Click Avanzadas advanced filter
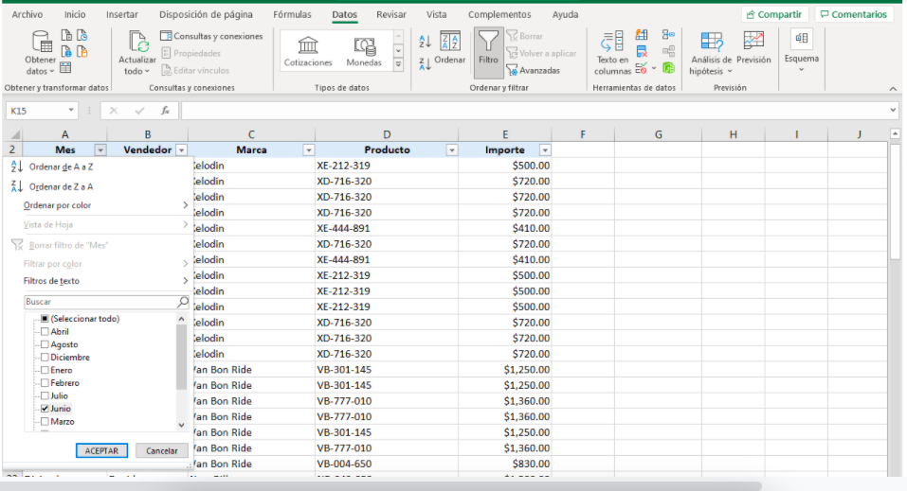 coord(534,70)
